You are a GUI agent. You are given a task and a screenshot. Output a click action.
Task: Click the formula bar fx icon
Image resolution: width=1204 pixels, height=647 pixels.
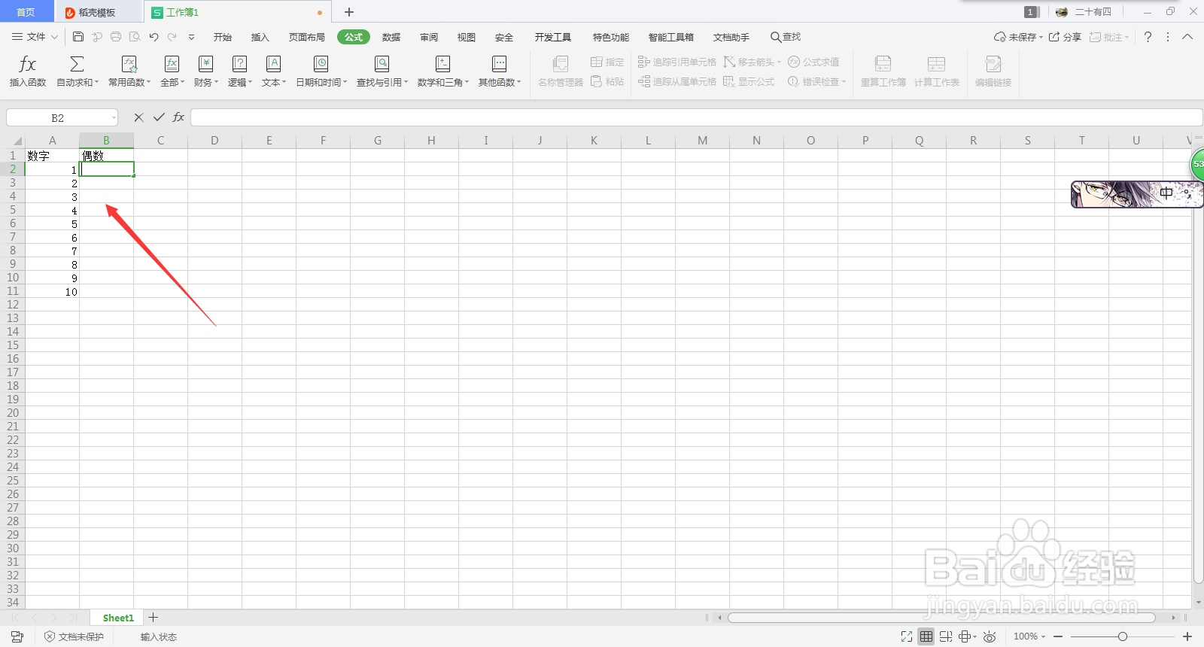click(178, 117)
